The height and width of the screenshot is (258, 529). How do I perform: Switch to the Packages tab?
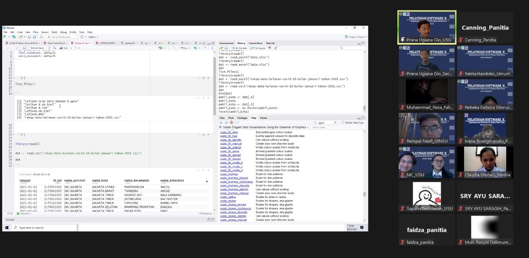(x=242, y=118)
